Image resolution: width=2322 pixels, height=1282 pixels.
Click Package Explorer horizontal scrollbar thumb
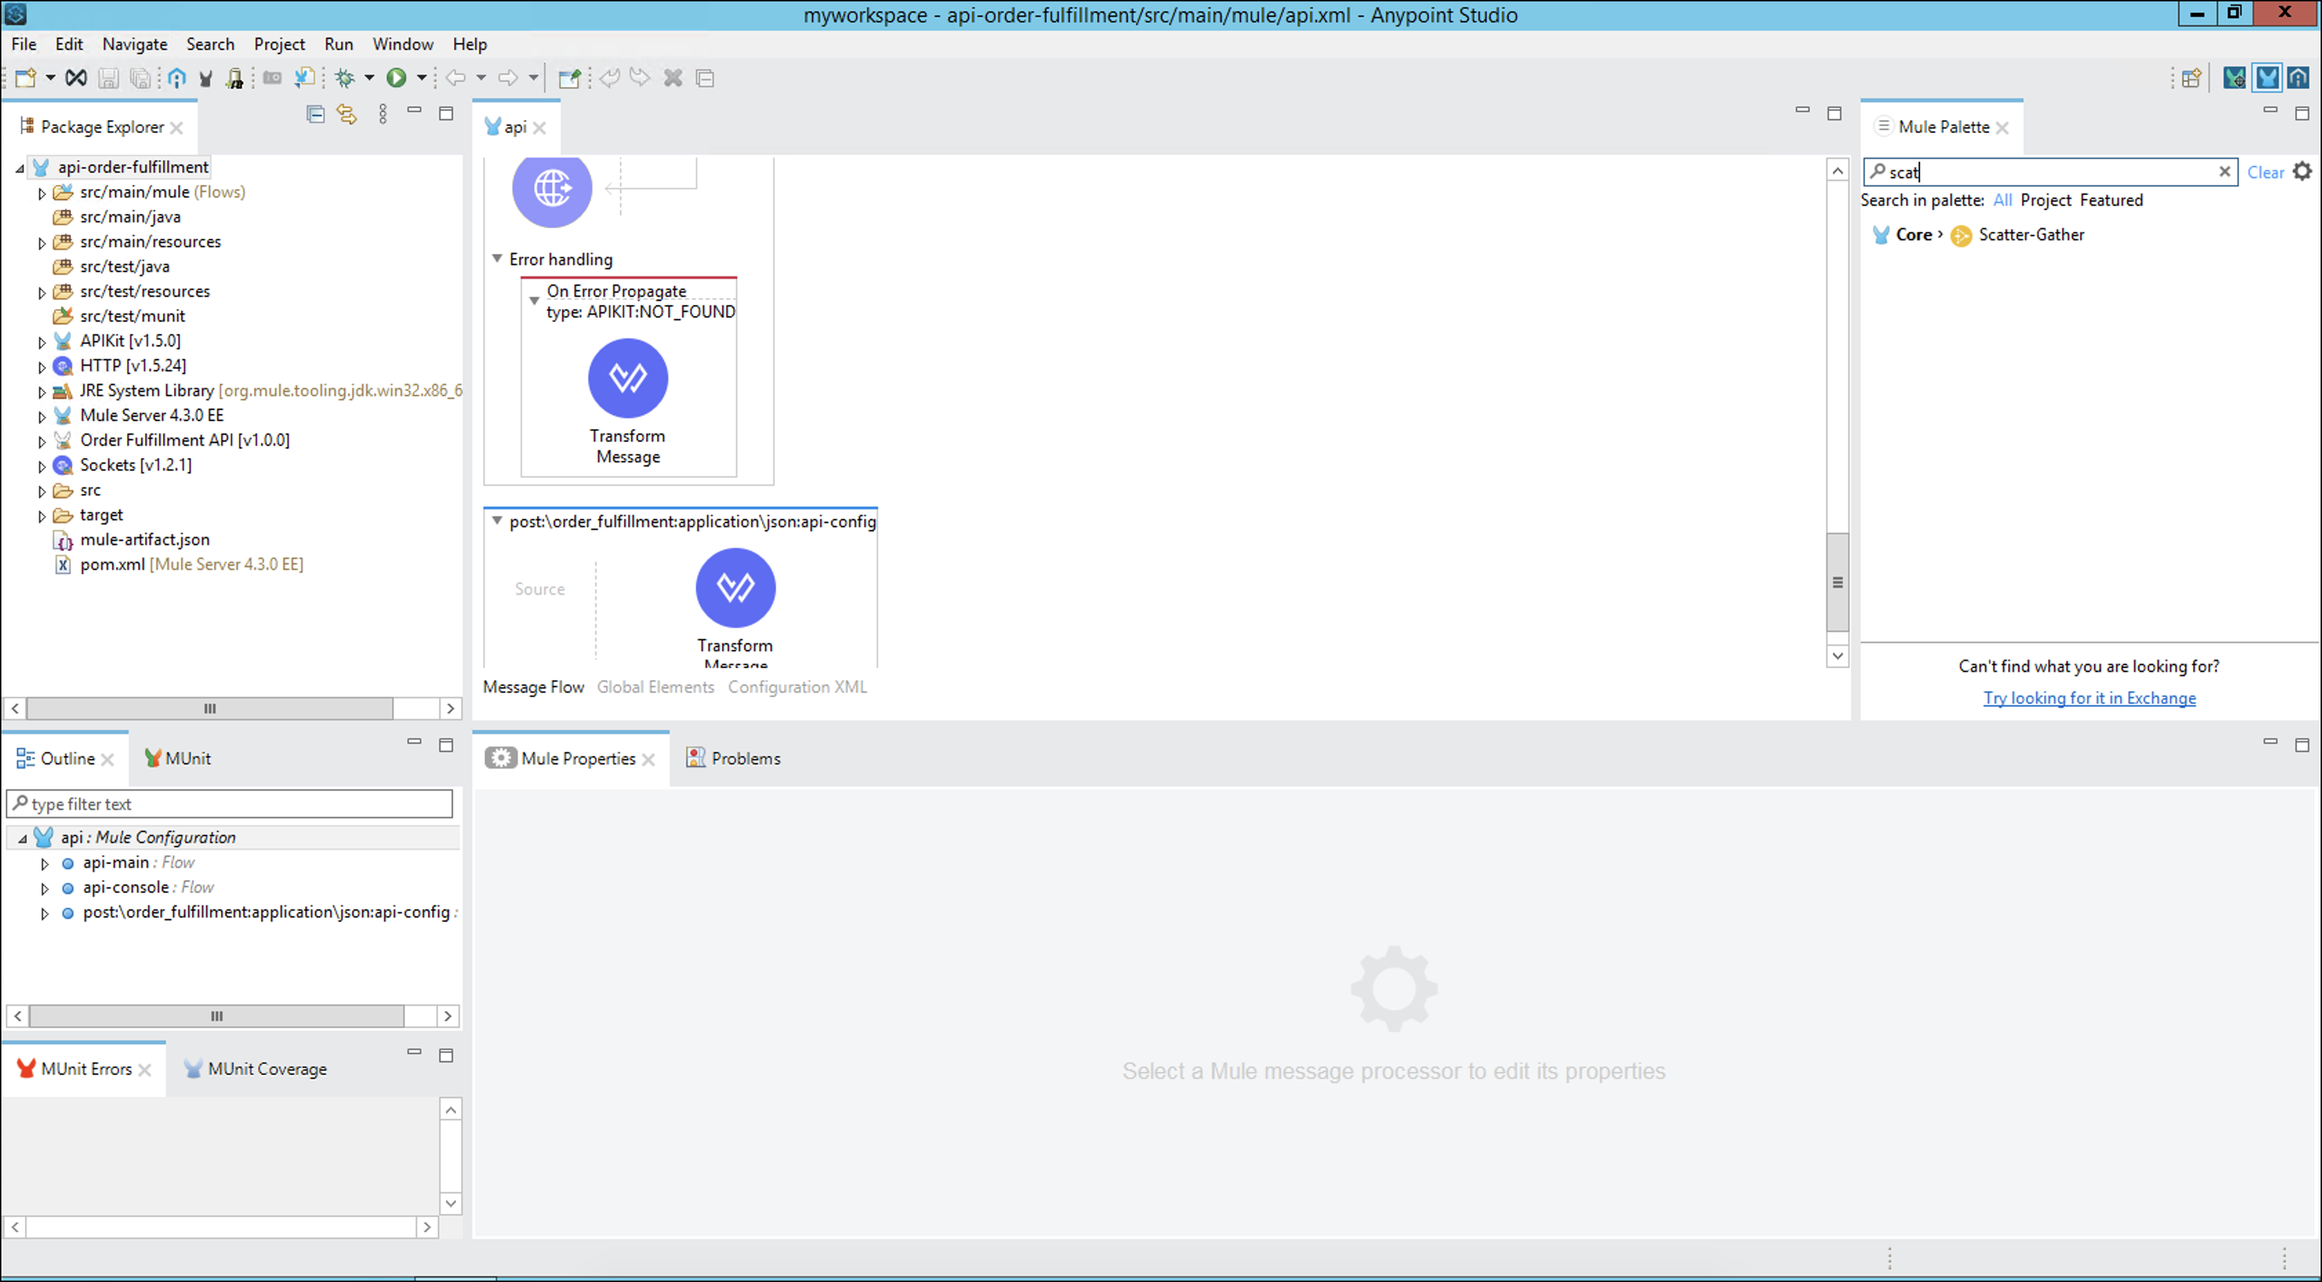point(210,708)
